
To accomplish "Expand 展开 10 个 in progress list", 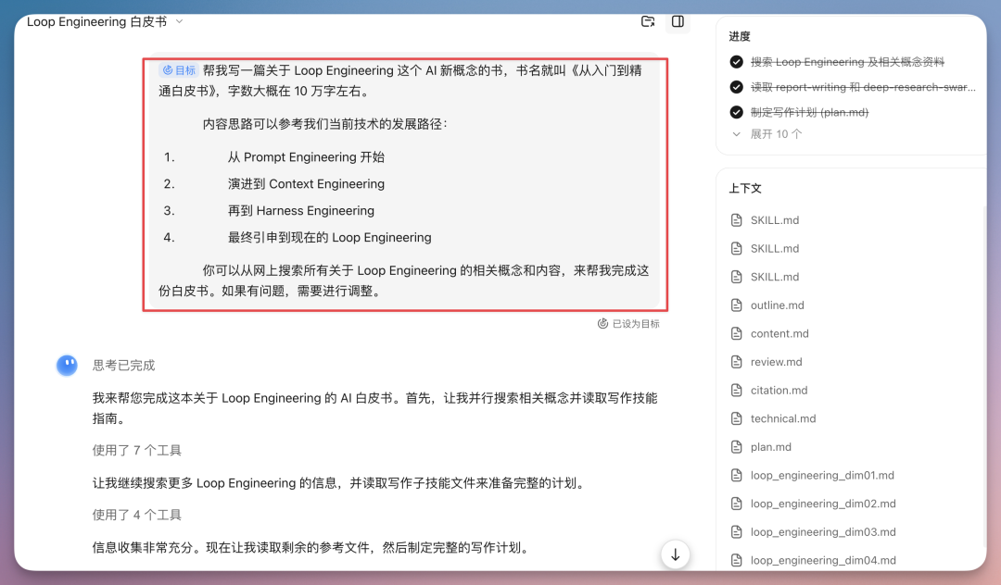I will [x=767, y=134].
